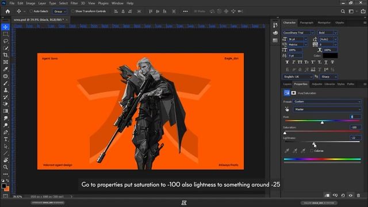This screenshot has height=207, width=368.
Task: Click the Lightness value field
Action: (355, 138)
